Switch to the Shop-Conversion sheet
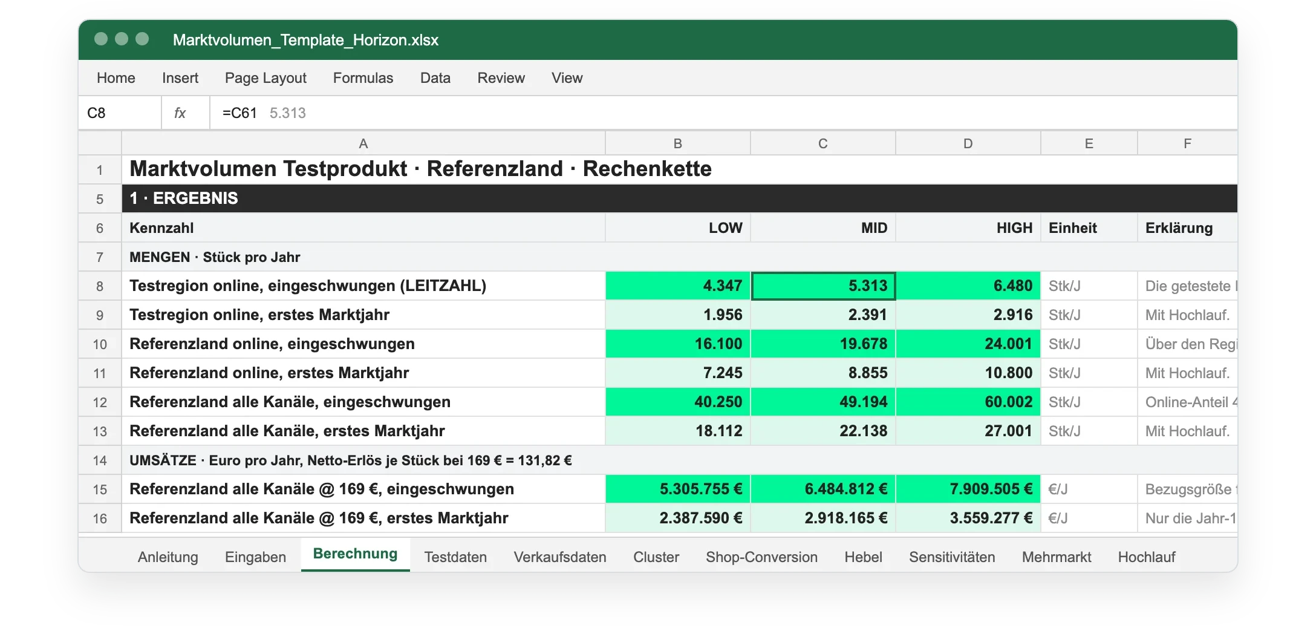1316x628 pixels. coord(761,557)
